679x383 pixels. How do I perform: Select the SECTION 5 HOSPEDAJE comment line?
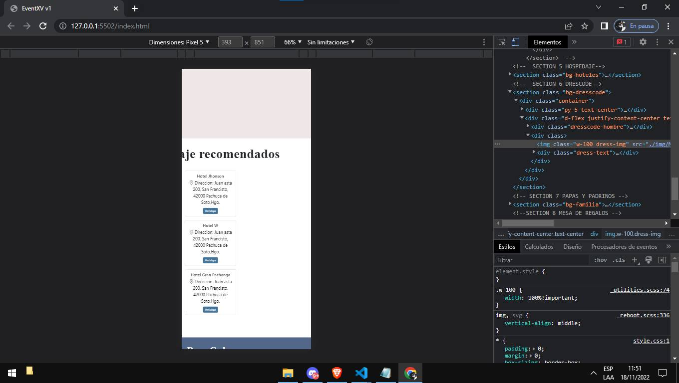559,66
